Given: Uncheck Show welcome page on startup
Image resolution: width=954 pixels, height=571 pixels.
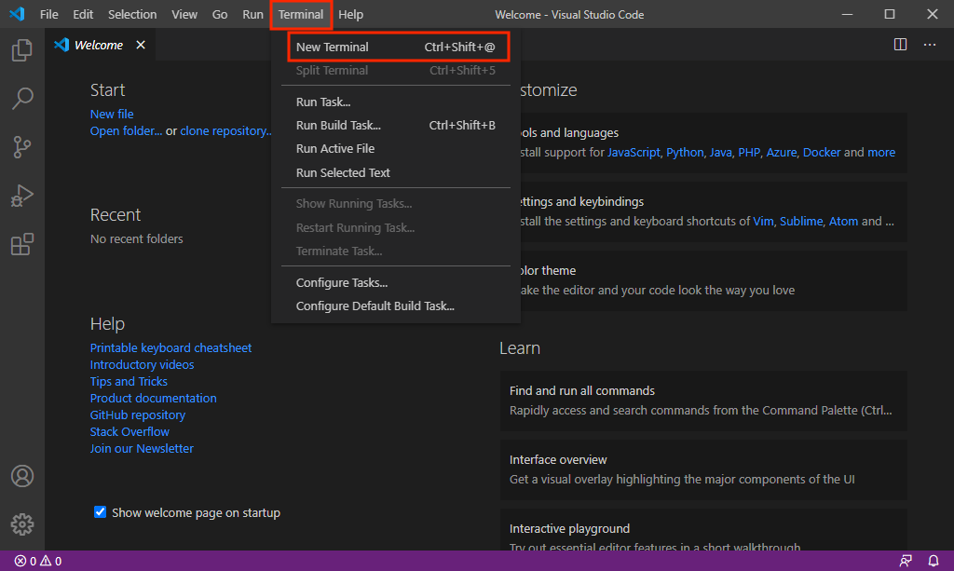Looking at the screenshot, I should [x=100, y=512].
